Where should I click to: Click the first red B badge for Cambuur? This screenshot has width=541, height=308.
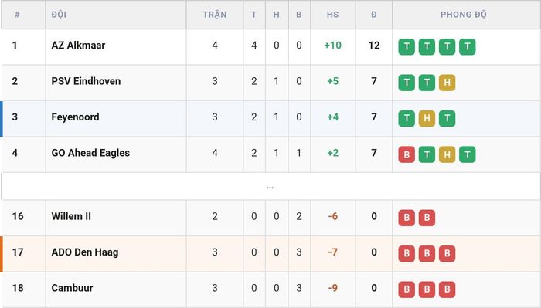pyautogui.click(x=407, y=289)
